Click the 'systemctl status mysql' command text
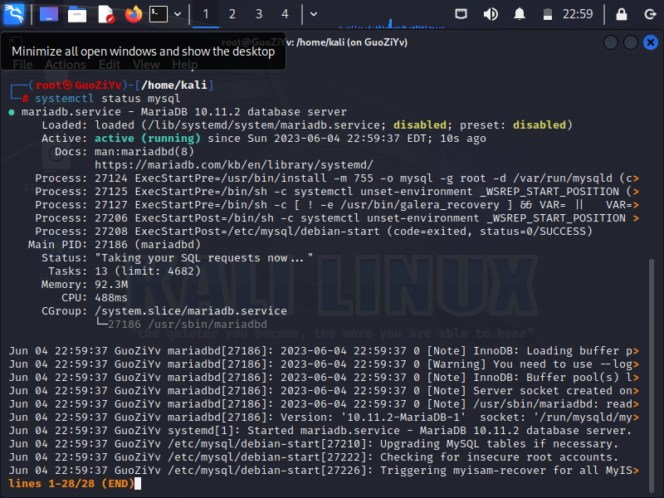Viewport: 664px width, 498px height. pos(108,99)
